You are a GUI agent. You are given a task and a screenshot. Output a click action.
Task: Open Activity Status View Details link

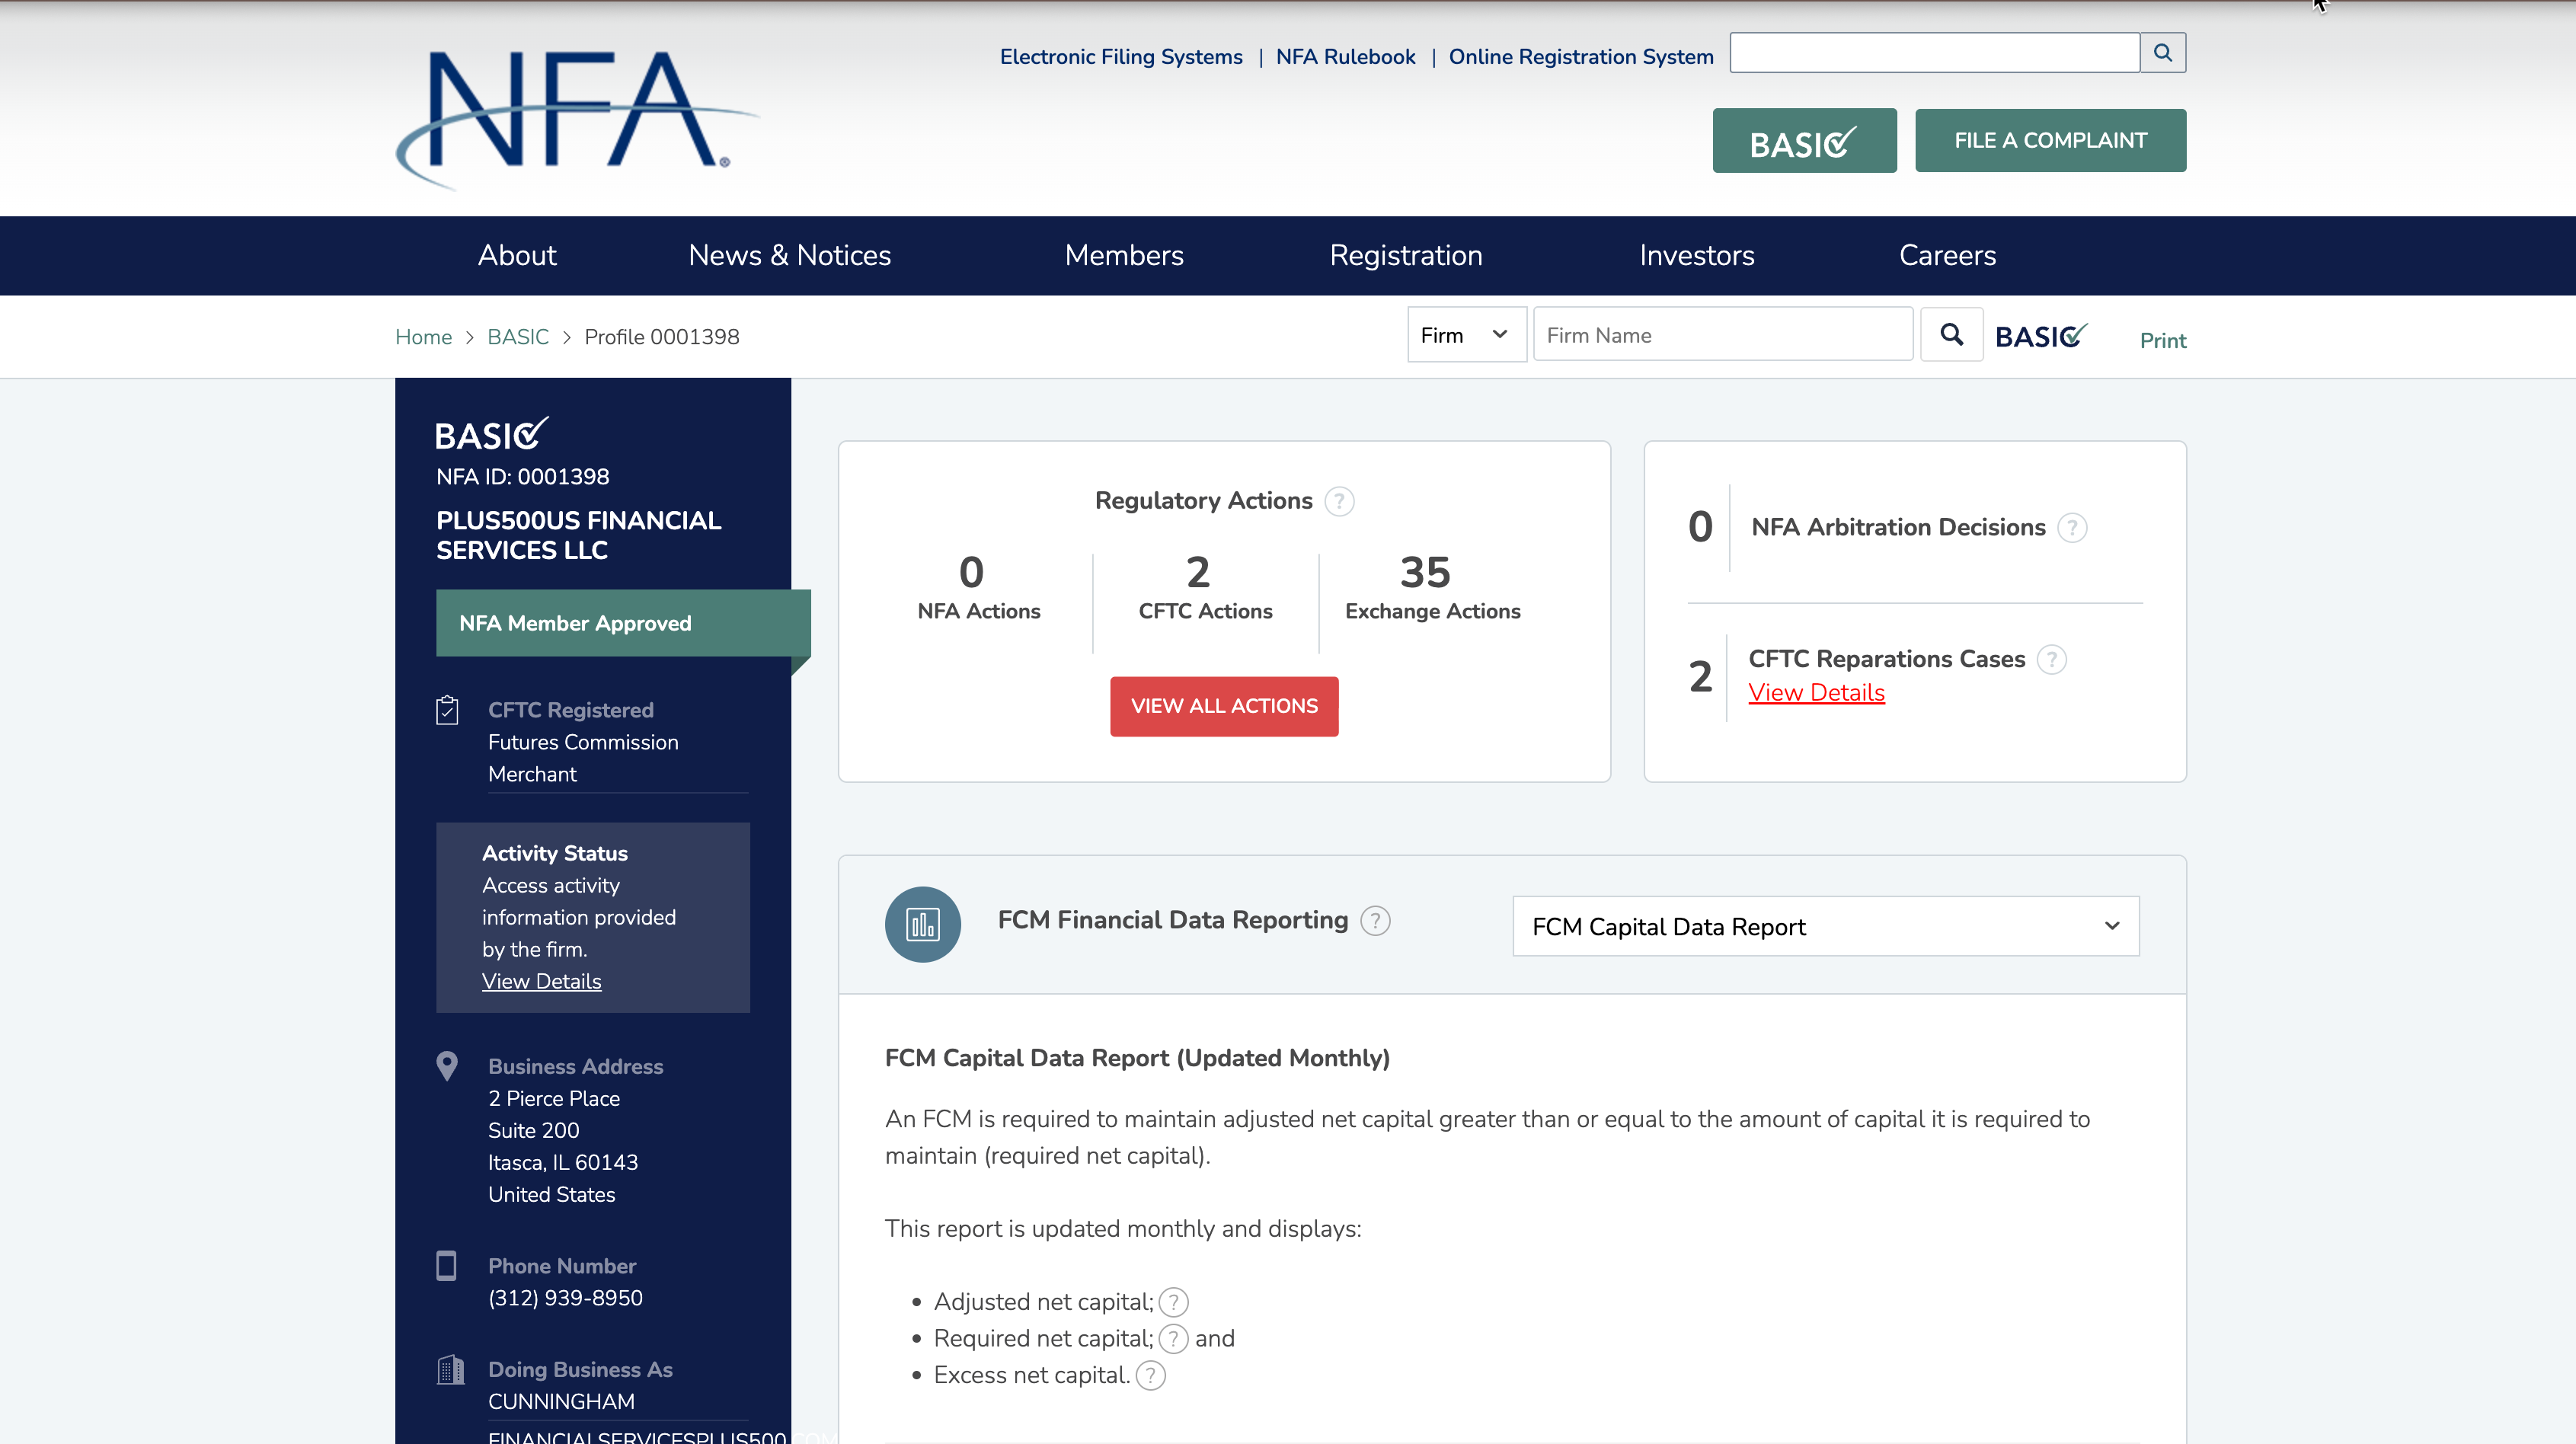point(541,981)
